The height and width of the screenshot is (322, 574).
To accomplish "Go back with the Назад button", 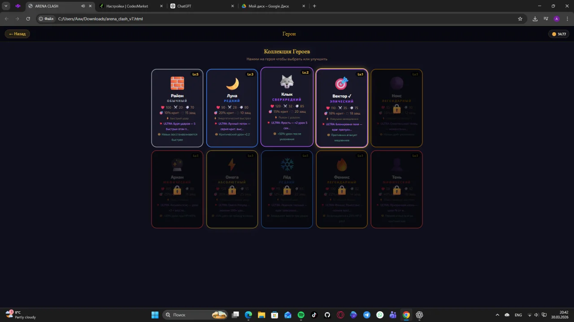I will (17, 34).
